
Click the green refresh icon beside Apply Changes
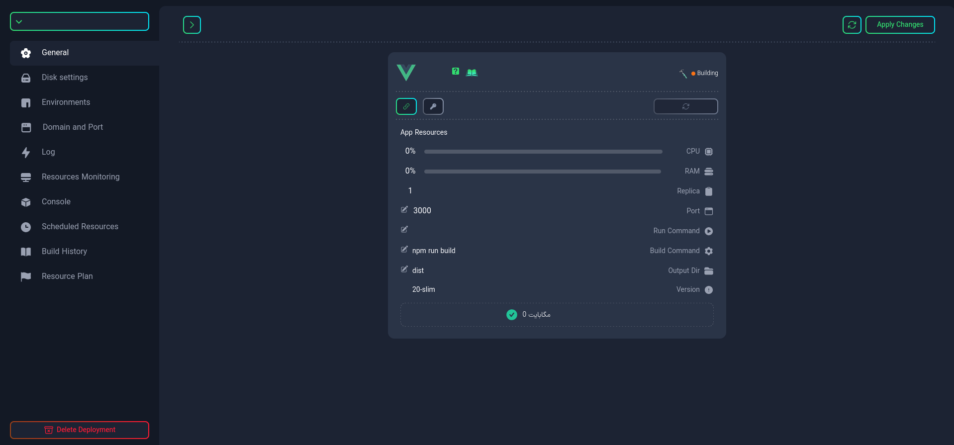pyautogui.click(x=852, y=25)
